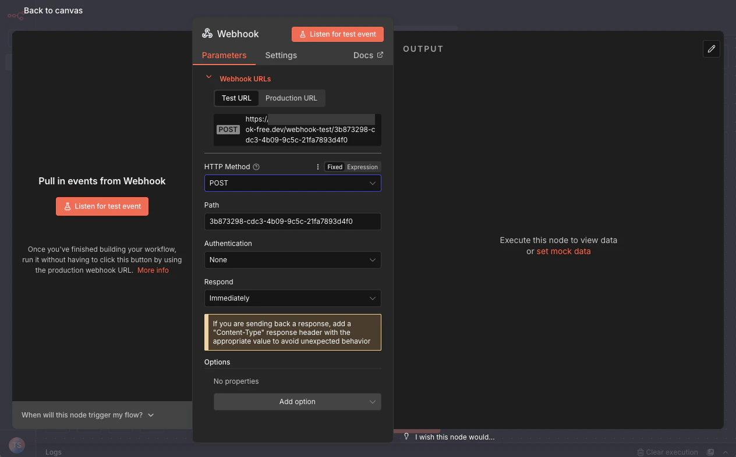
Task: Set HTTP Method mode to Expression
Action: (362, 167)
